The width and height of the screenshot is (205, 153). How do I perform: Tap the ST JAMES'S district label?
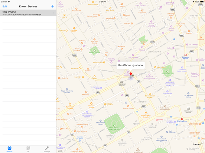[x=140, y=102]
